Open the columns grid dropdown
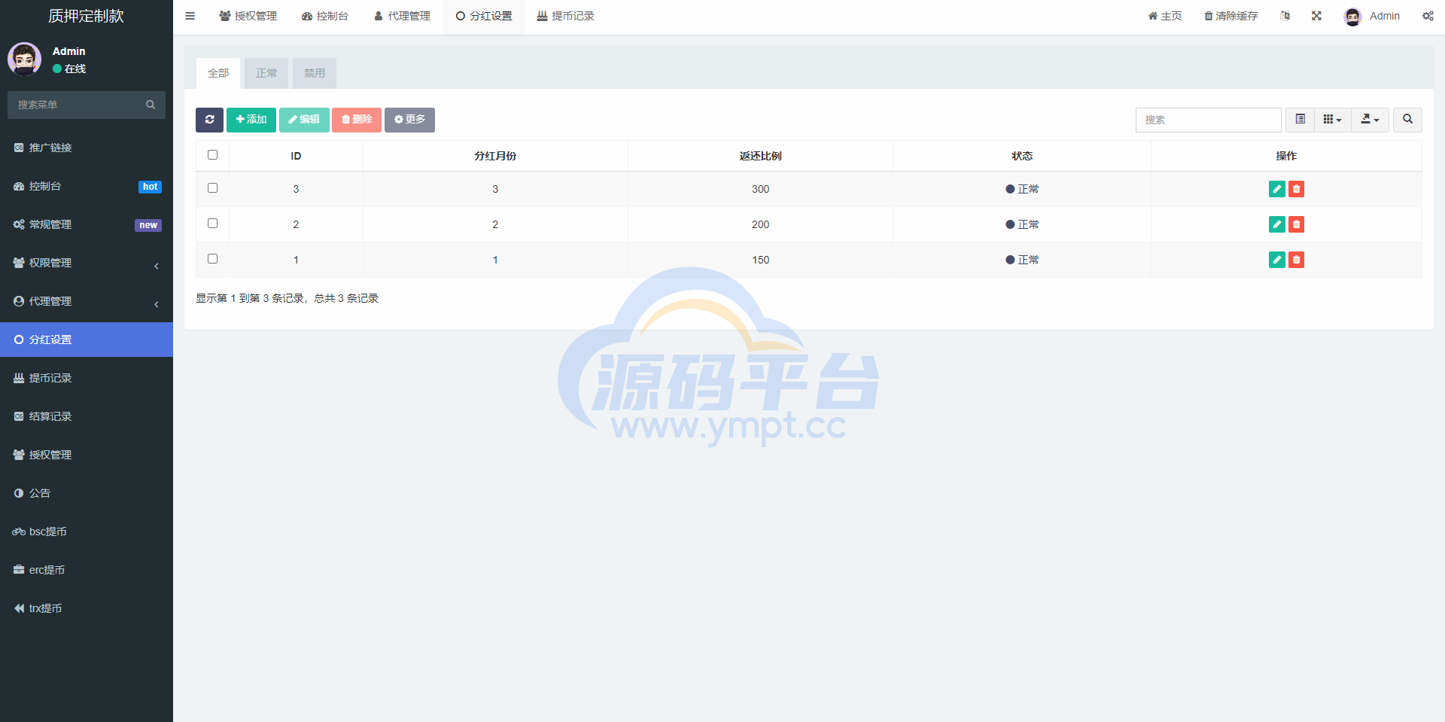Screen dimensions: 1445x722 click(1332, 120)
